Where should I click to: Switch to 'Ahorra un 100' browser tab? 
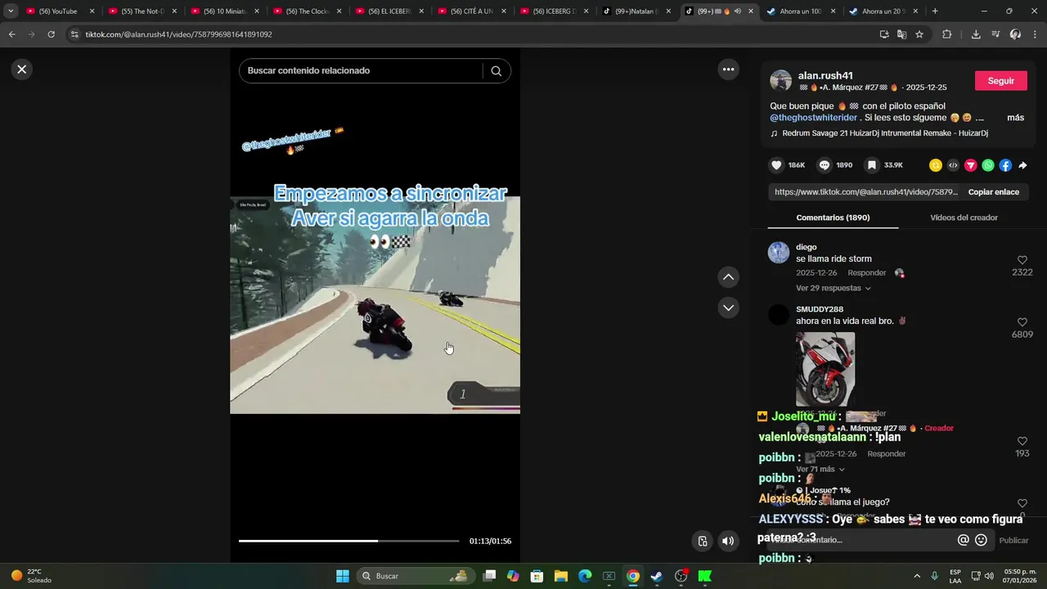click(802, 11)
